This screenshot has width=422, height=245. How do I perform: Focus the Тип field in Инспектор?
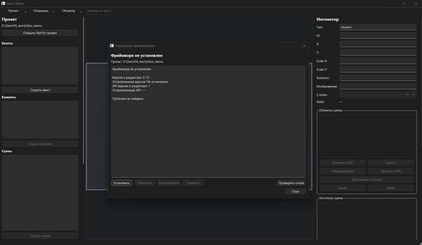(378, 27)
